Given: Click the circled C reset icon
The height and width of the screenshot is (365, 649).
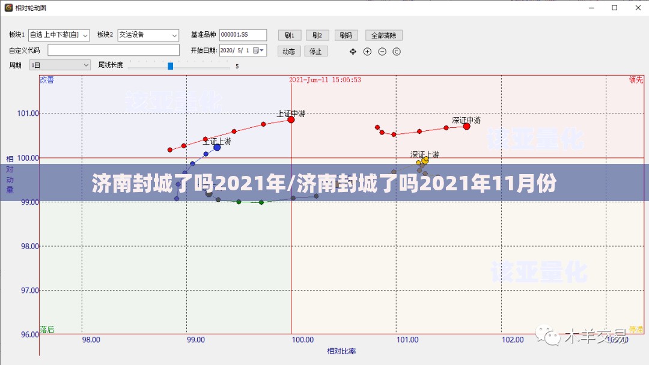Looking at the screenshot, I should 397,52.
